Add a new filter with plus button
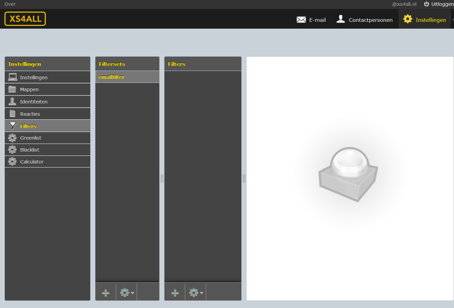The width and height of the screenshot is (454, 308). click(175, 292)
